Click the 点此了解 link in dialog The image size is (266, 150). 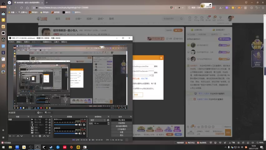click(x=144, y=79)
